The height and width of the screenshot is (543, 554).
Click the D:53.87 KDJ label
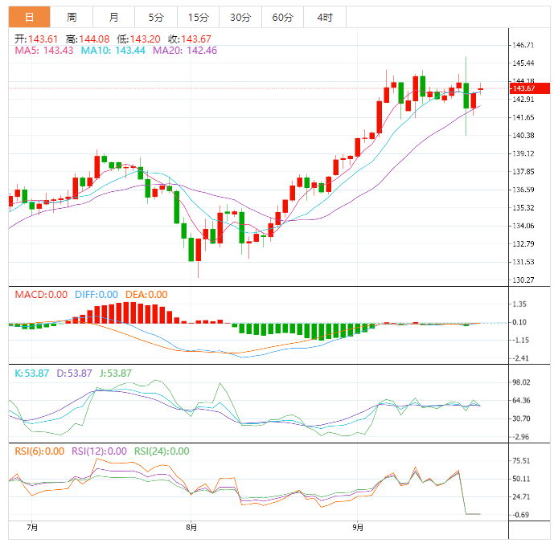(x=74, y=374)
